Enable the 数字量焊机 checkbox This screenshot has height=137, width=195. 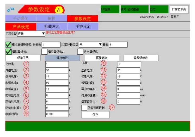[80, 52]
